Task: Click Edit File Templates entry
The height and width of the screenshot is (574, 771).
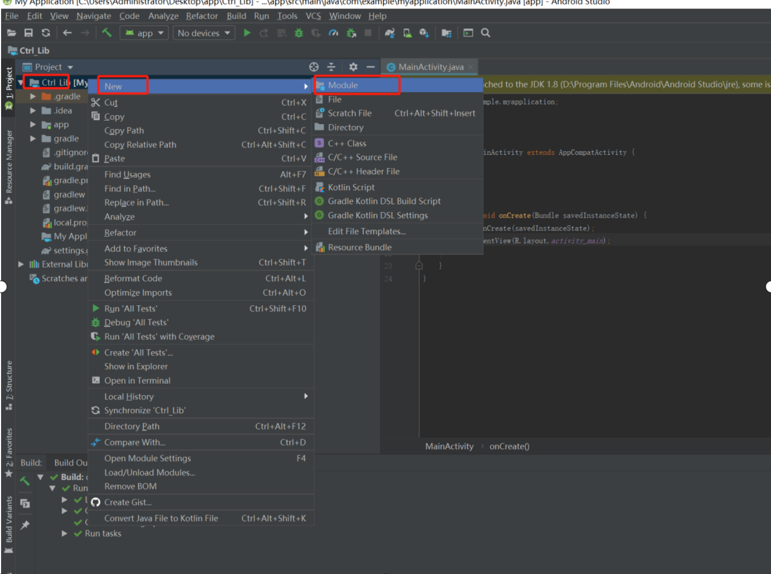Action: pos(398,231)
